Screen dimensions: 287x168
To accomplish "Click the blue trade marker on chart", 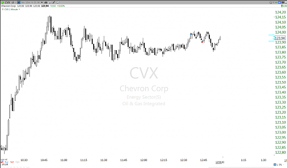I will point(191,34).
